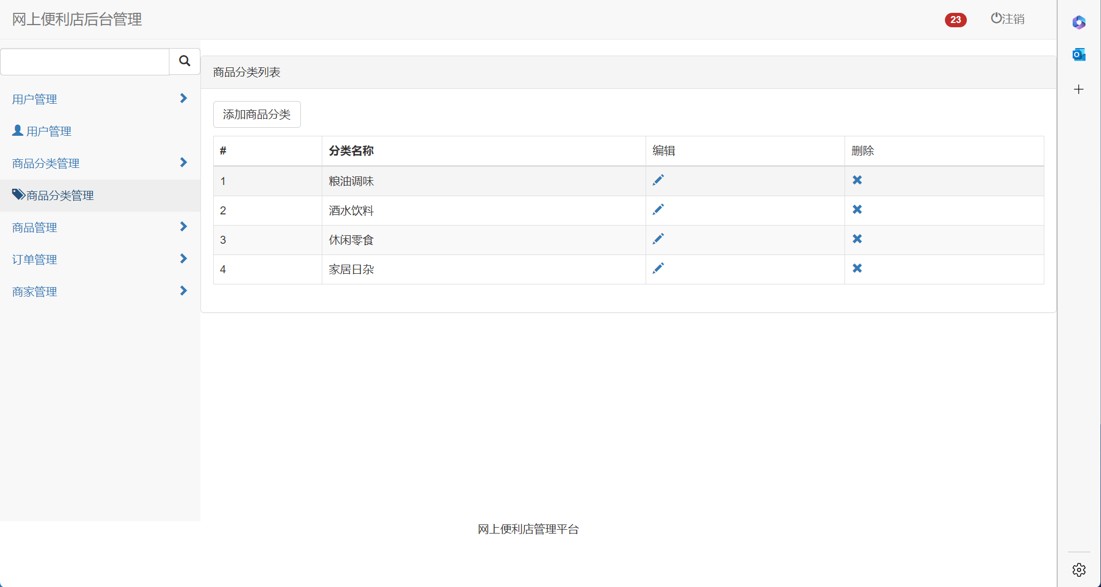This screenshot has height=587, width=1101.
Task: Remove 酒水饮料 category with X icon
Action: [x=857, y=210]
